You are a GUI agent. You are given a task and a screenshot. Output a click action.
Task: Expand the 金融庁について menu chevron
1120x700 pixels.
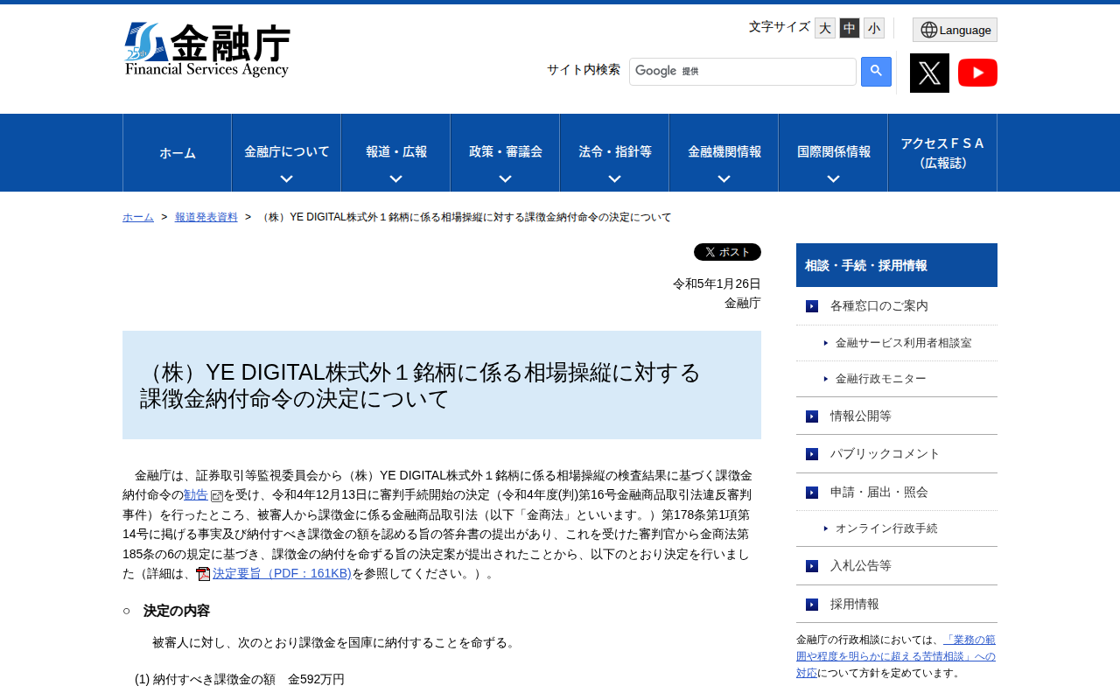coord(286,178)
